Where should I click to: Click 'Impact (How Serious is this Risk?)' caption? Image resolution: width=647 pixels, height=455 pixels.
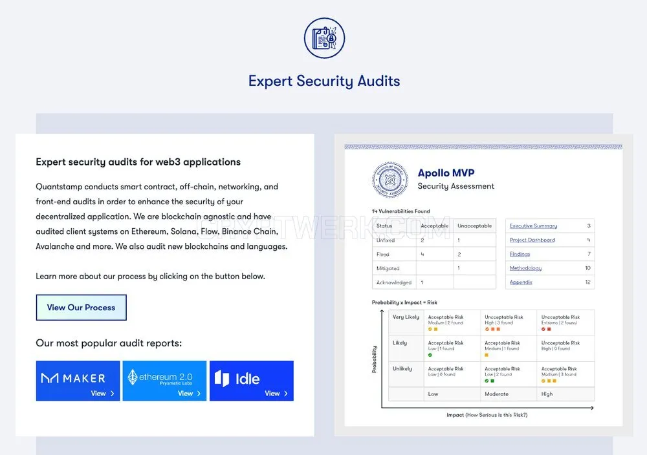click(487, 415)
